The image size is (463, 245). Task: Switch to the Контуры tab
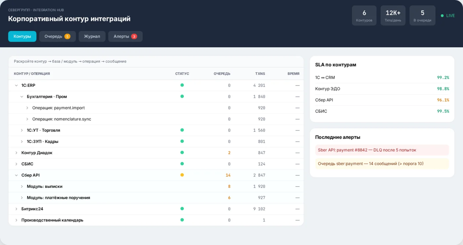click(x=22, y=36)
